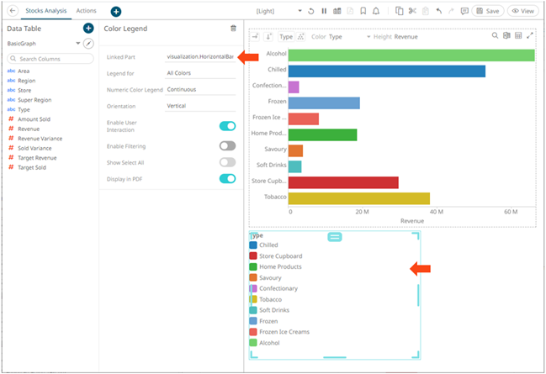Delete the Color Legend using trash icon
Screen dimensions: 546x374
tap(233, 29)
